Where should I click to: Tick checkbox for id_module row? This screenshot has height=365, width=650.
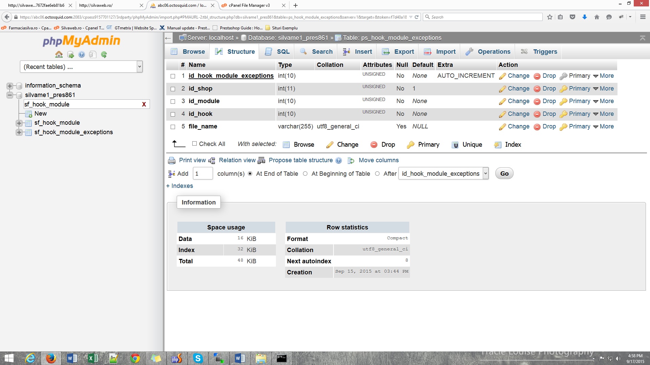click(173, 101)
